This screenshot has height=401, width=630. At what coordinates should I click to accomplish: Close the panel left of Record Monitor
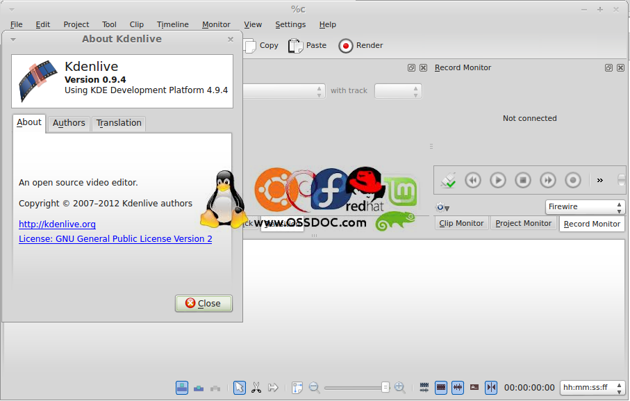tap(424, 68)
